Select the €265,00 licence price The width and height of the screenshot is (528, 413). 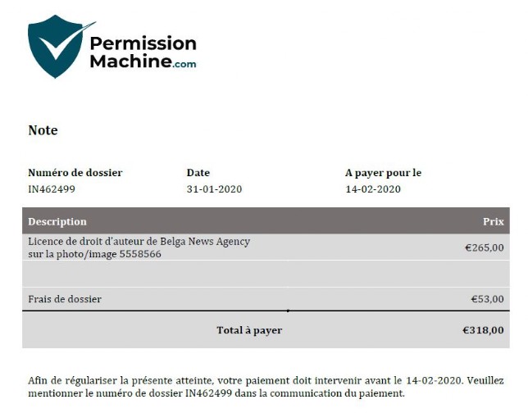[485, 247]
